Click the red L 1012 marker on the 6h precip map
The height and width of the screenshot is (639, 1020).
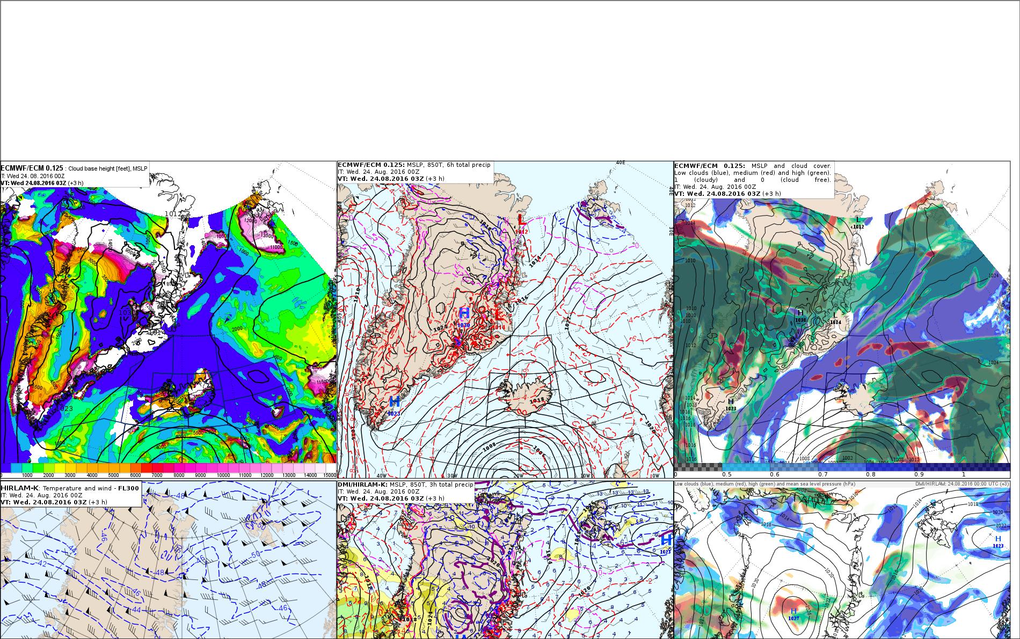(x=521, y=223)
